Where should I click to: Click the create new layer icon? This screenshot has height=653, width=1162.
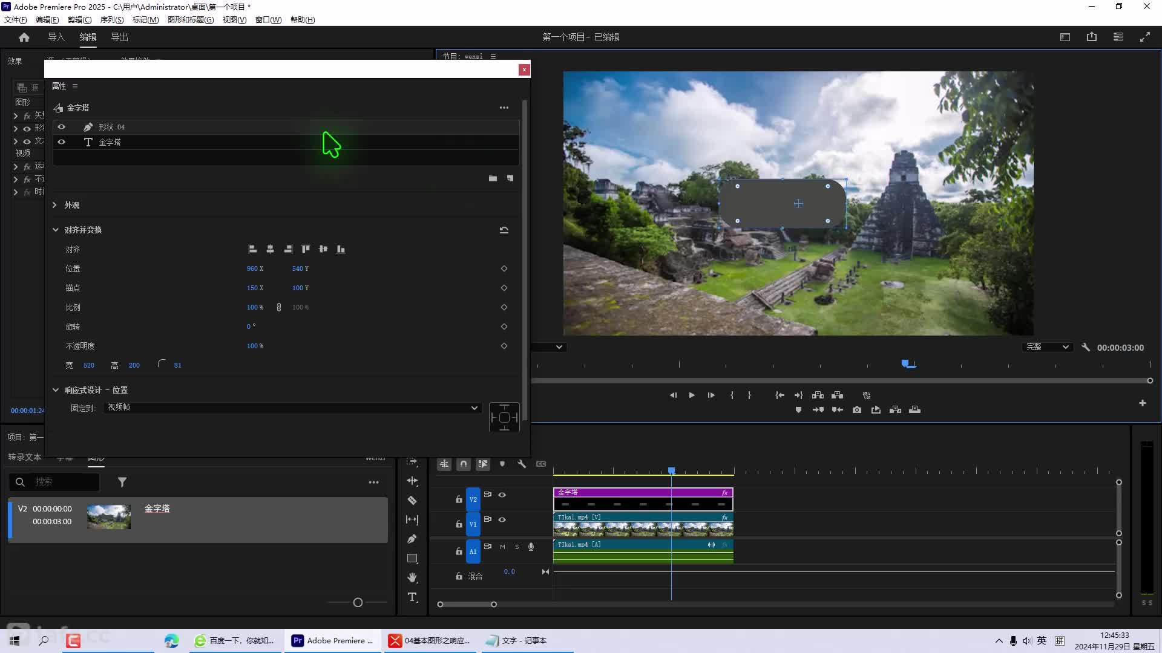point(510,178)
